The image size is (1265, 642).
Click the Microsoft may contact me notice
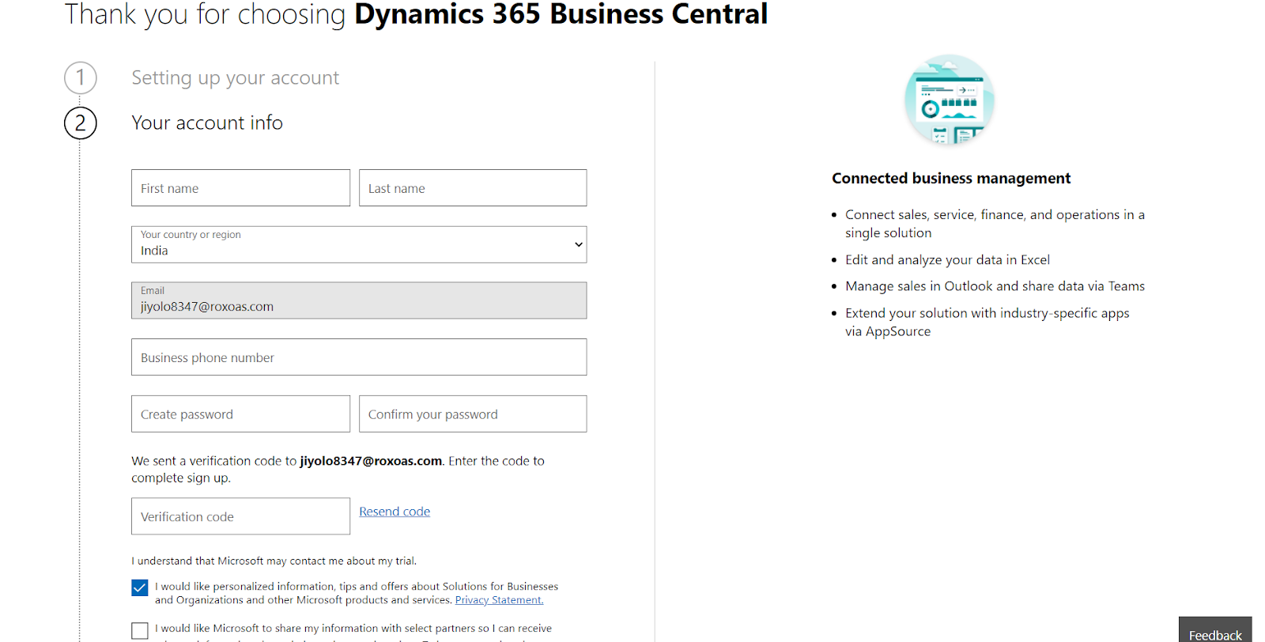point(274,561)
